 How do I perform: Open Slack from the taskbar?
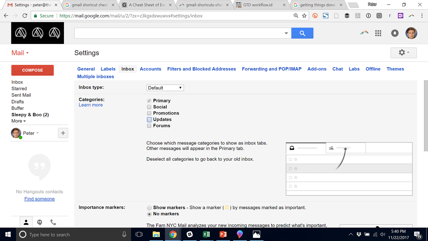coord(190,235)
